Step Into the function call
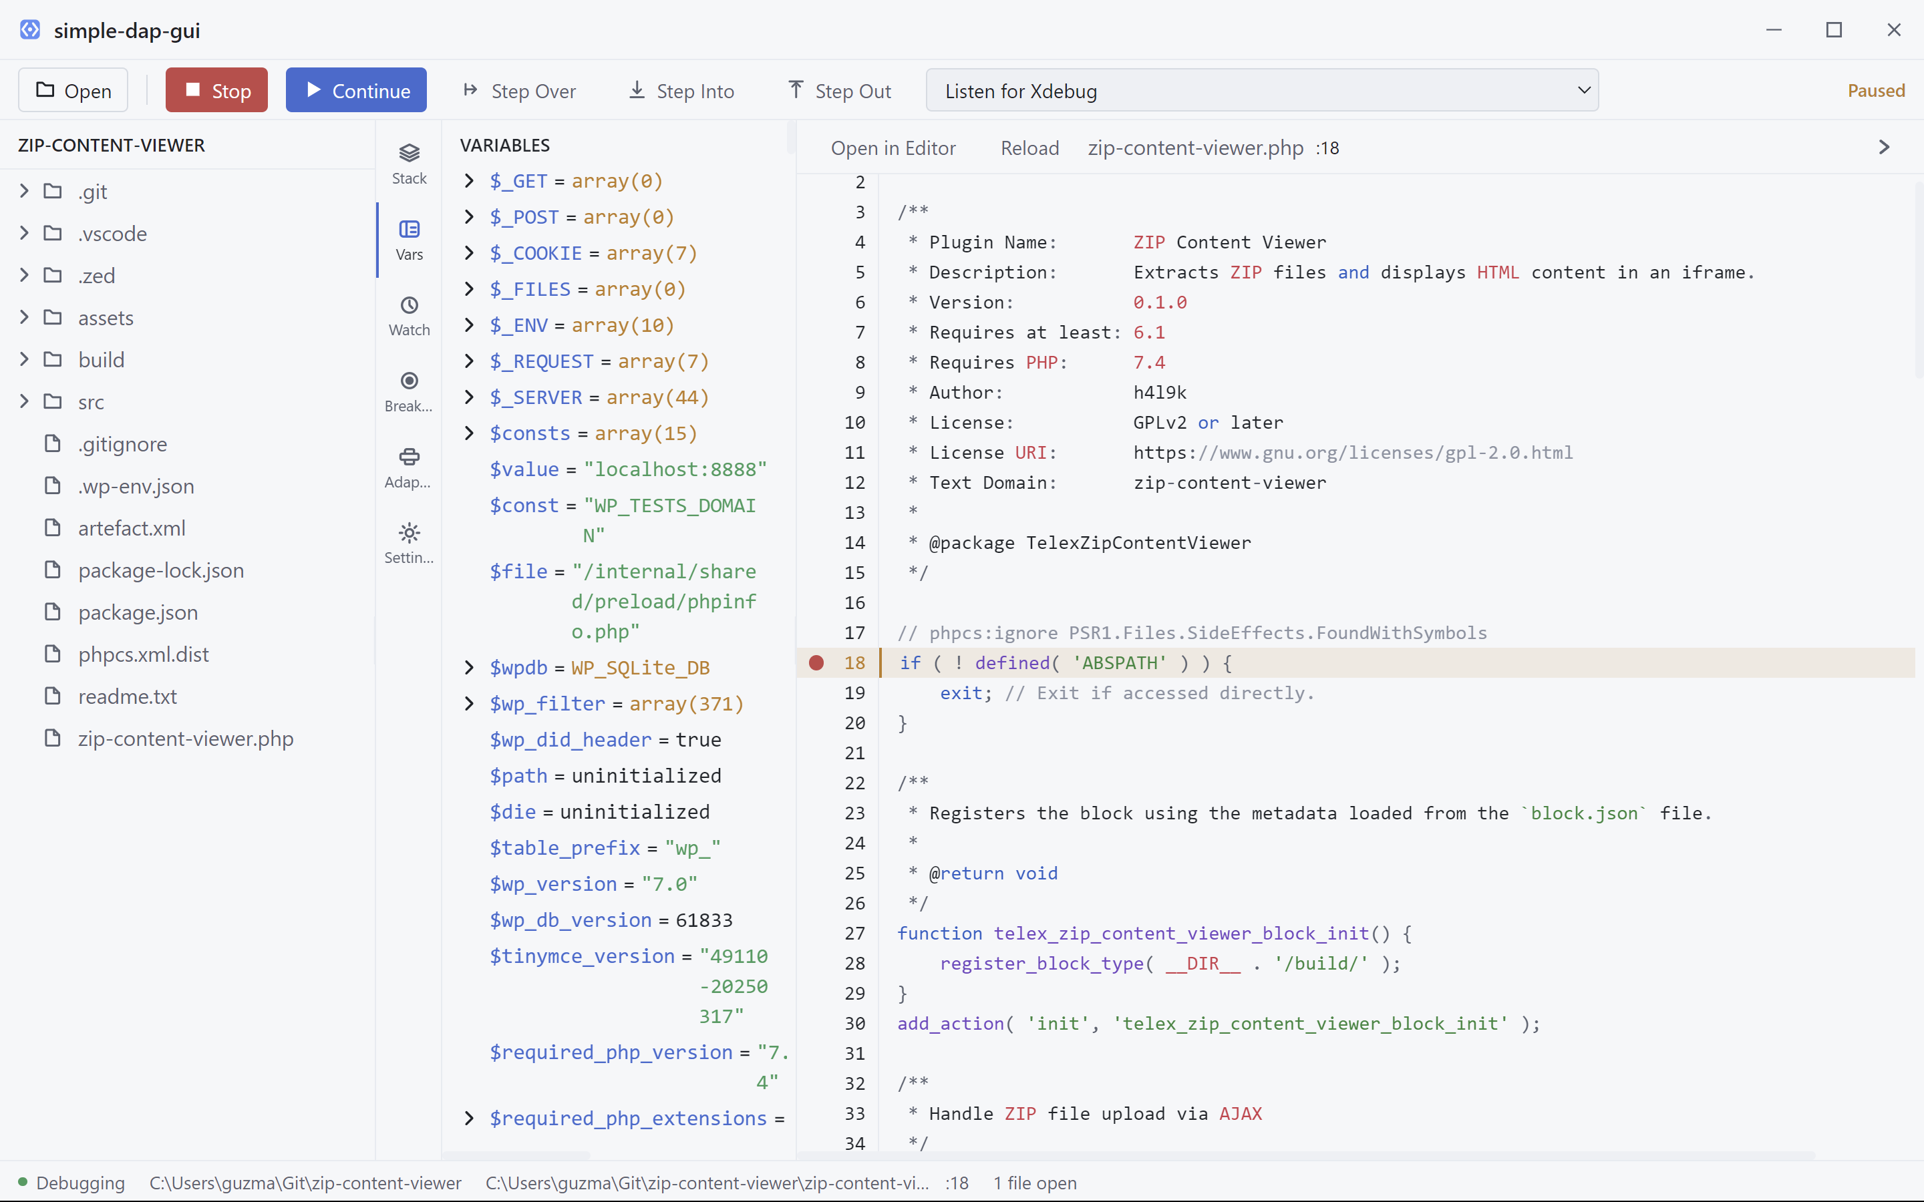 pyautogui.click(x=681, y=91)
